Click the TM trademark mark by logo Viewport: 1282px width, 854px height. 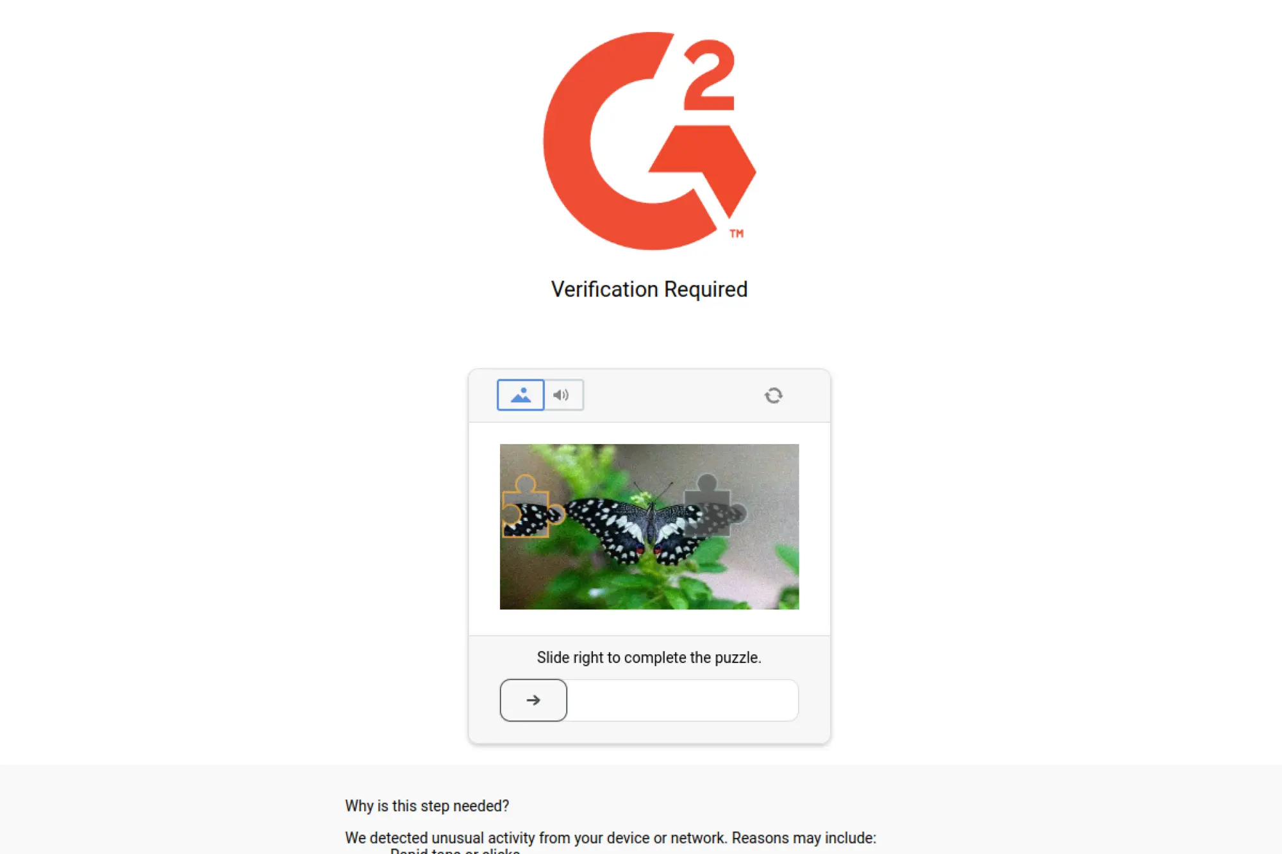(737, 234)
